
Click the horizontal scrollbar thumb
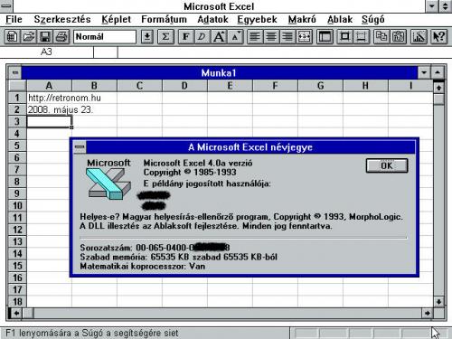click(x=28, y=314)
